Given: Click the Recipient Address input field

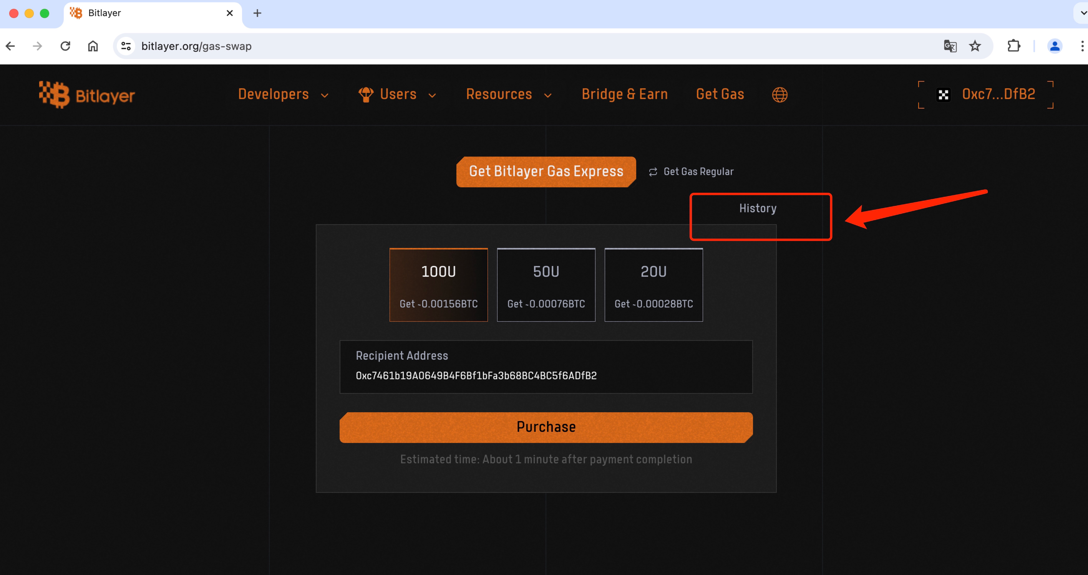Looking at the screenshot, I should pos(546,375).
